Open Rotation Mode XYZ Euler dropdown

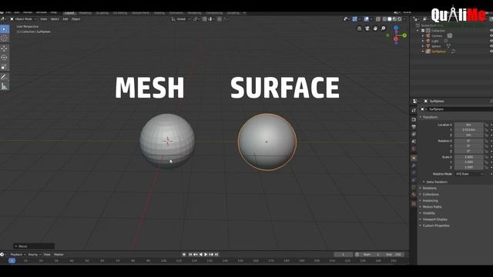(469, 174)
